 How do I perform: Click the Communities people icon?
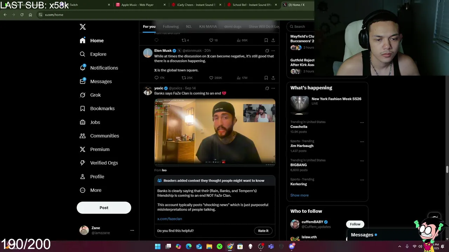coord(82,136)
